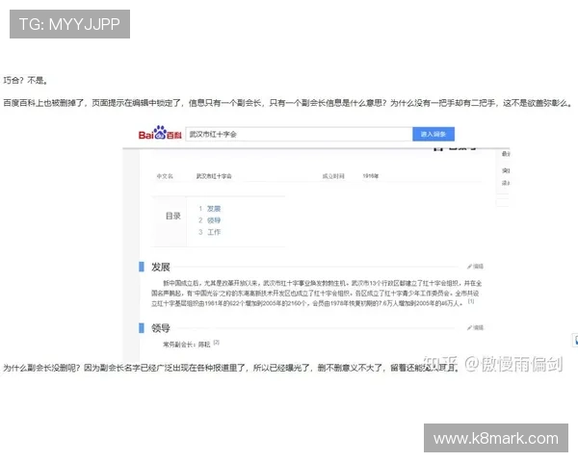Click the blue 进入词条 button
Image resolution: width=578 pixels, height=462 pixels.
click(433, 134)
